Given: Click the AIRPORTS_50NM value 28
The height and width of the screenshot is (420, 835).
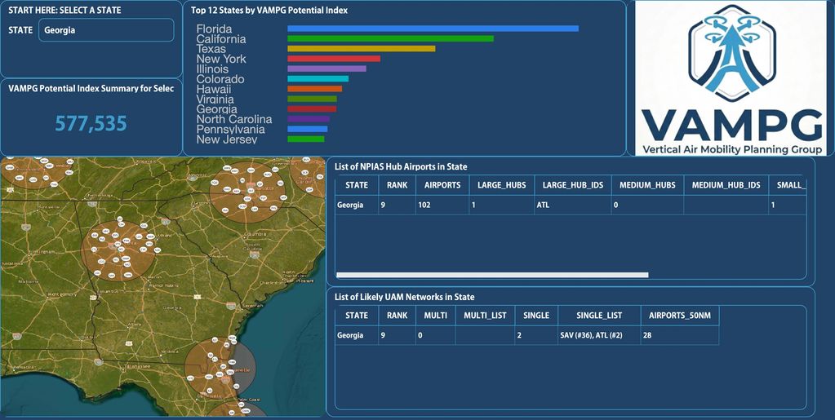Looking at the screenshot, I should tap(680, 335).
